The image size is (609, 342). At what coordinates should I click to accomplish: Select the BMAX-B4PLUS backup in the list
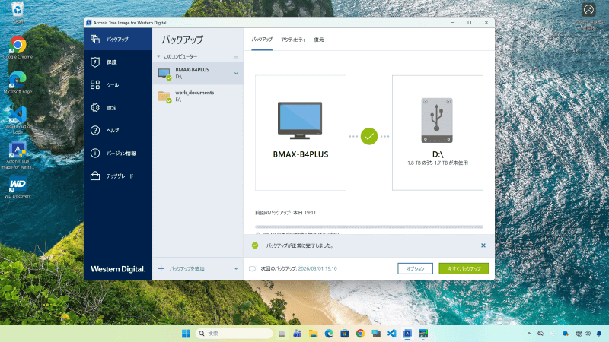(x=198, y=73)
